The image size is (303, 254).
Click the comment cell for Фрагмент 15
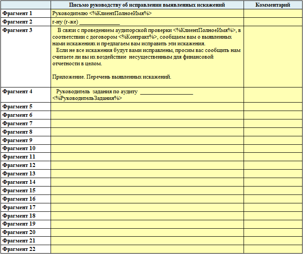click(x=273, y=190)
